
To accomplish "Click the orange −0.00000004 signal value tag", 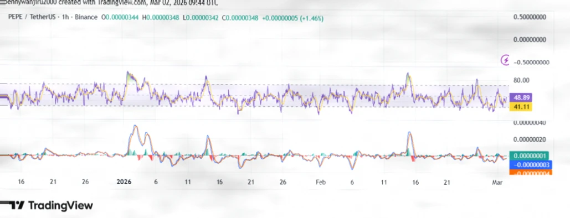I will [530, 172].
